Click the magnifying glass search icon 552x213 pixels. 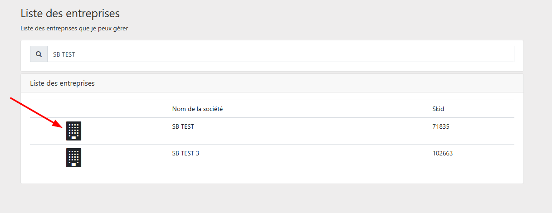tap(39, 54)
